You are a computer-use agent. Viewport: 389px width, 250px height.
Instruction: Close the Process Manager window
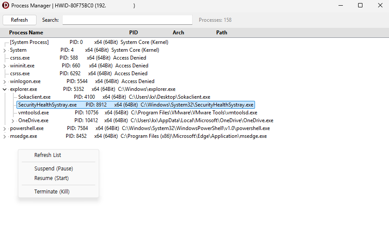(380, 6)
